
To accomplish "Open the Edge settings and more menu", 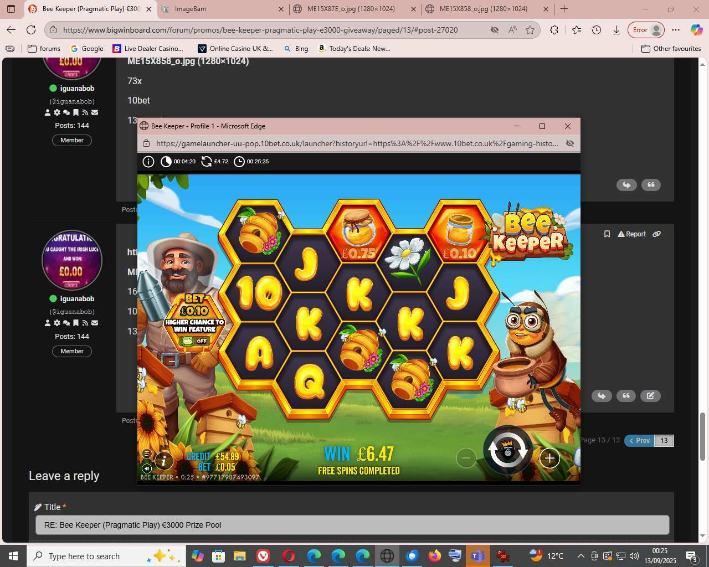I will point(675,30).
